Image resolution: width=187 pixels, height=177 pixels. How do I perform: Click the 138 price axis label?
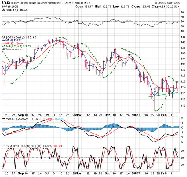point(183,48)
